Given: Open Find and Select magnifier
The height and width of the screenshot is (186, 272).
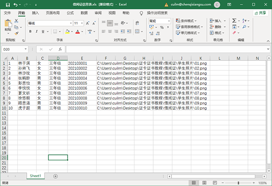Looking at the screenshot, I should coord(244,27).
